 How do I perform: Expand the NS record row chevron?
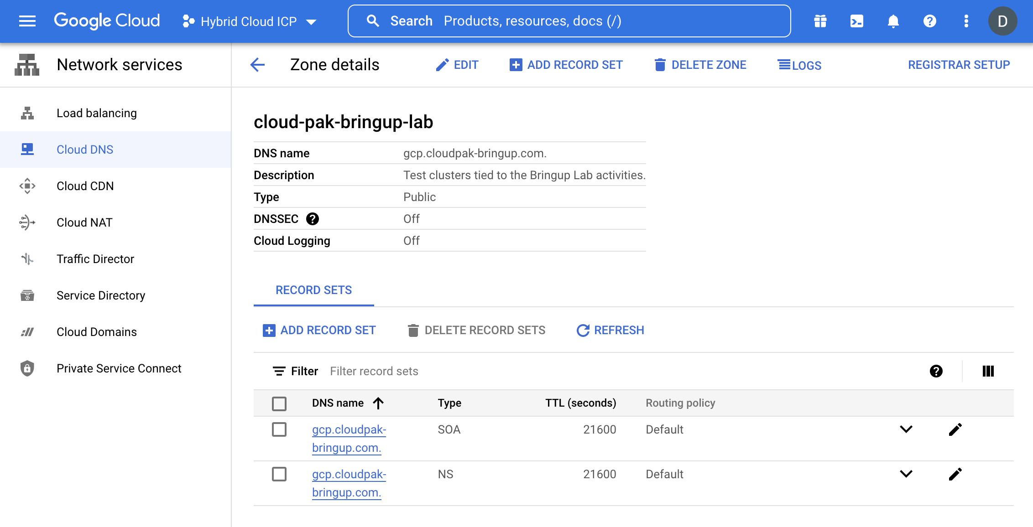906,474
